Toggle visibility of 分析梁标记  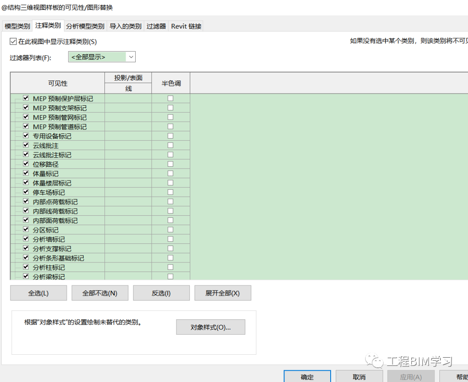click(x=26, y=276)
